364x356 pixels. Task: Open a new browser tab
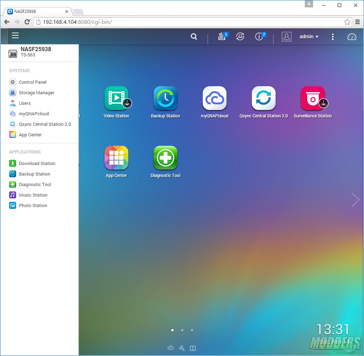click(x=78, y=11)
